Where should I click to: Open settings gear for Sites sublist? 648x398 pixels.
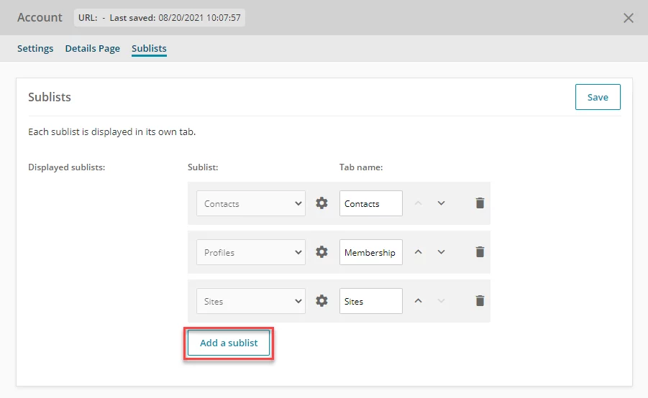coord(321,300)
